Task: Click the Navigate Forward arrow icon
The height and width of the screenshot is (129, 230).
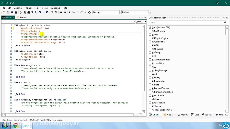Action: tap(47, 12)
